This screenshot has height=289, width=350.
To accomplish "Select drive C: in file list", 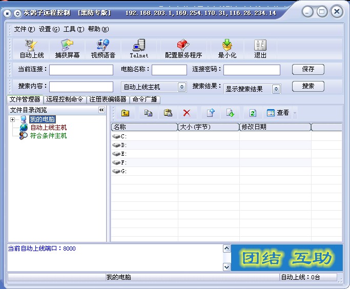I will point(119,136).
